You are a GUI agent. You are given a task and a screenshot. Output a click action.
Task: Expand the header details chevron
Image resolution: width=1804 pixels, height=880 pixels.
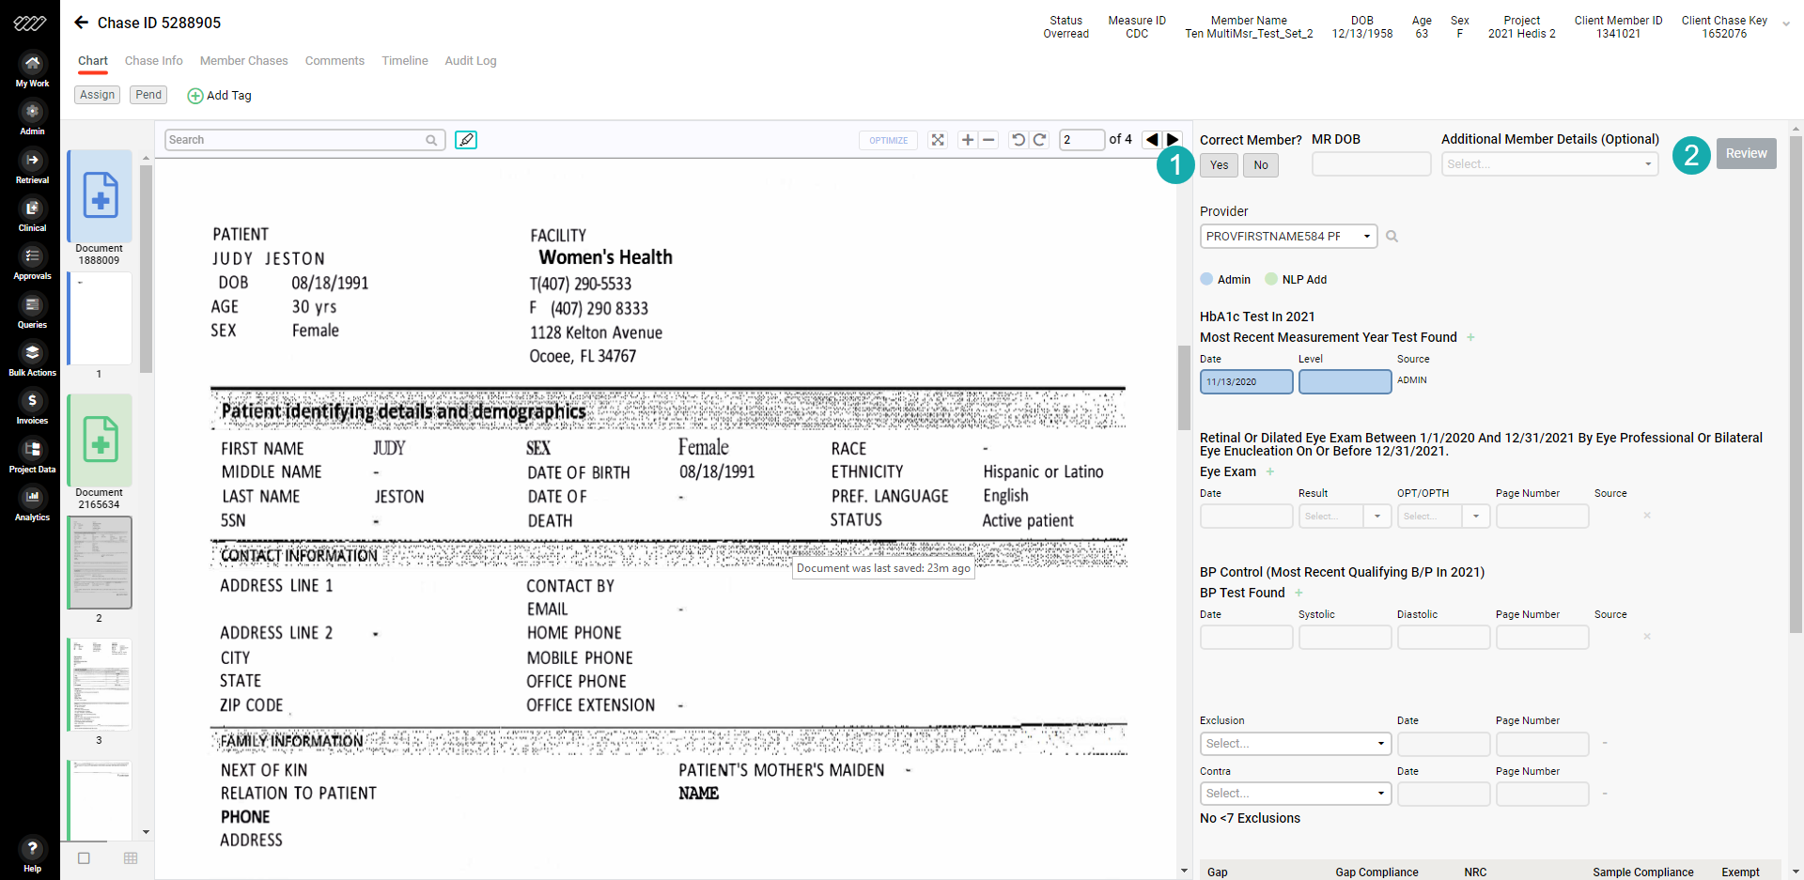[x=1786, y=24]
